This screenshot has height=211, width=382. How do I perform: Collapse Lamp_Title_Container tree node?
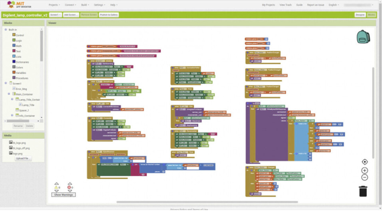click(12, 99)
